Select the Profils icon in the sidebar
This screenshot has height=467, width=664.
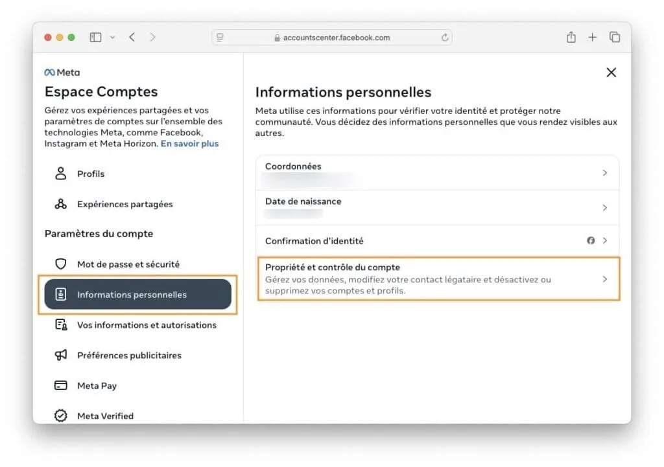click(60, 174)
